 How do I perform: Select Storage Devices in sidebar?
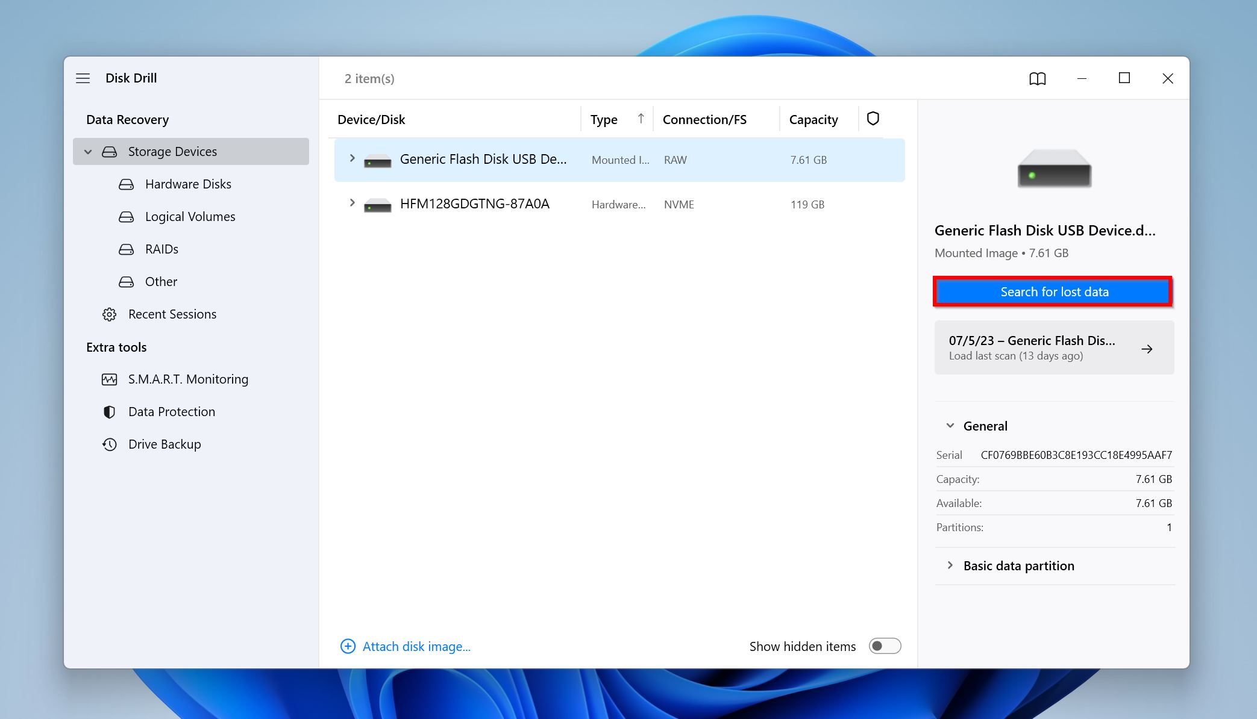point(173,151)
